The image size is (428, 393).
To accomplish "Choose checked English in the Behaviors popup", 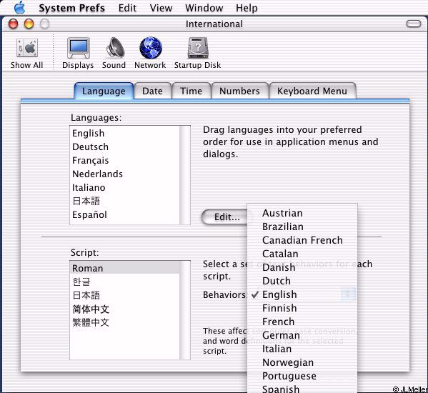I will coord(302,294).
